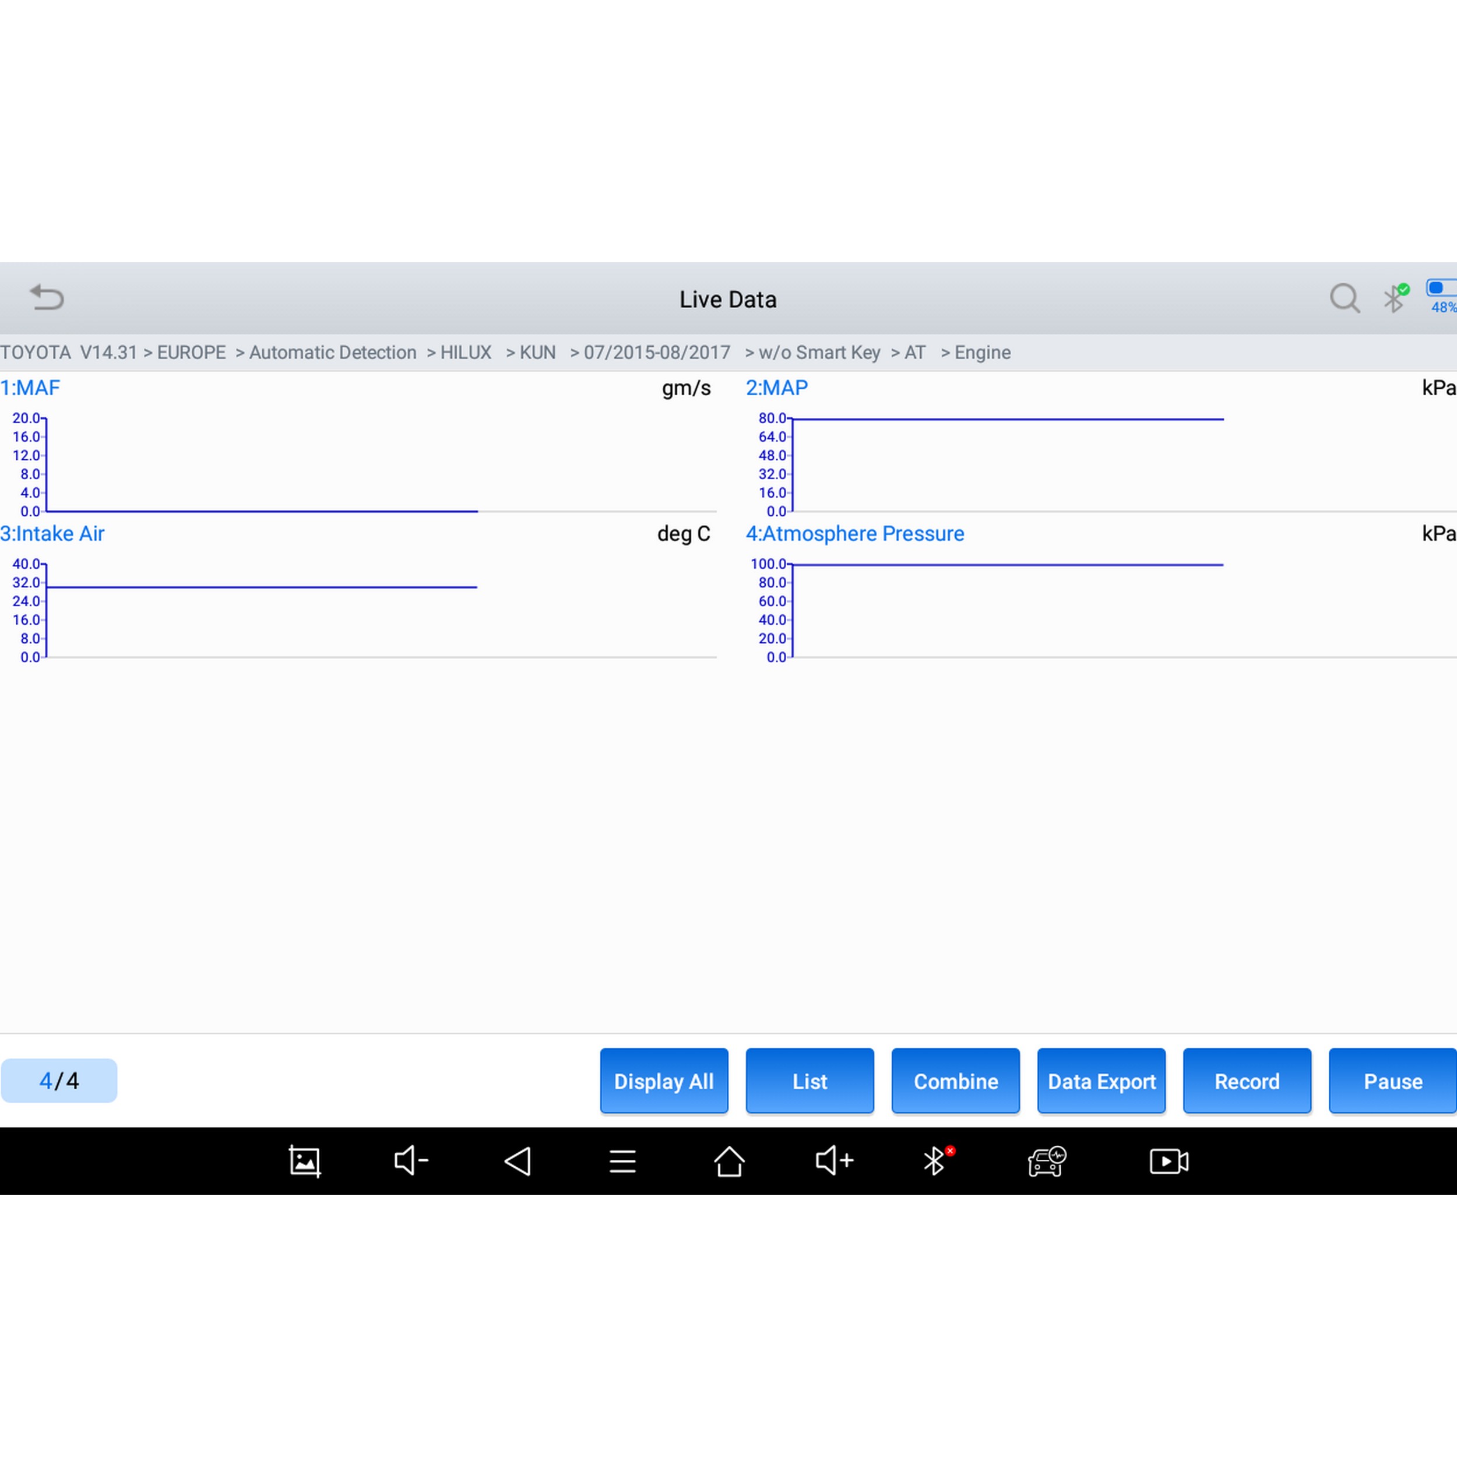Switch to List view
The image size is (1457, 1457).
809,1081
